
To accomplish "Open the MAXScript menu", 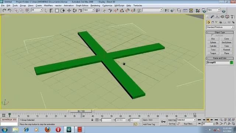I will (119, 6).
